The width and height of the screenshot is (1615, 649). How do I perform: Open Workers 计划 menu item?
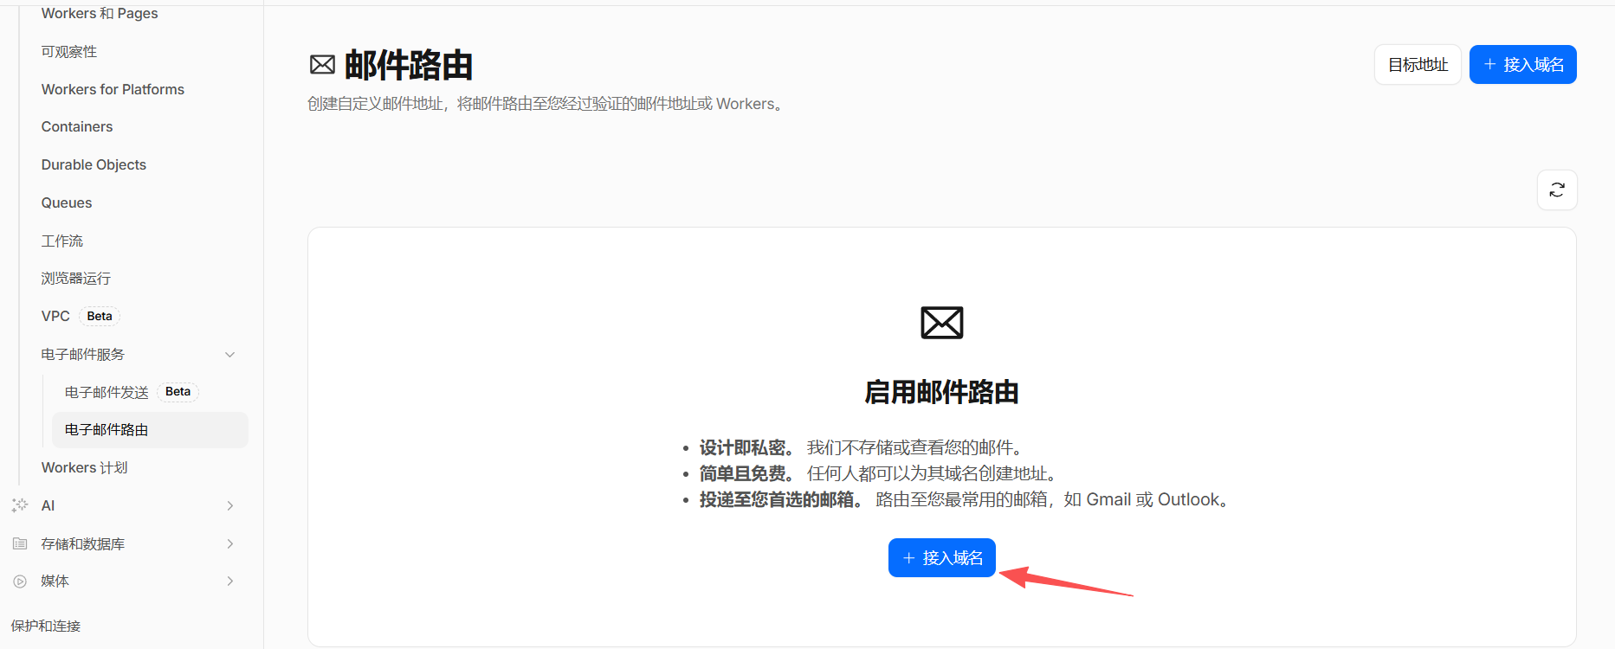coord(85,467)
